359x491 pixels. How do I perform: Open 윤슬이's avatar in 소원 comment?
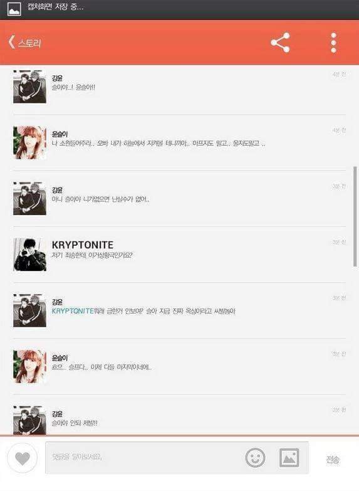pyautogui.click(x=29, y=142)
